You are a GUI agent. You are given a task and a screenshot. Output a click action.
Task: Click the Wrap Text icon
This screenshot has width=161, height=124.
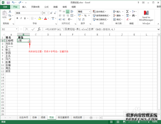[72, 12]
